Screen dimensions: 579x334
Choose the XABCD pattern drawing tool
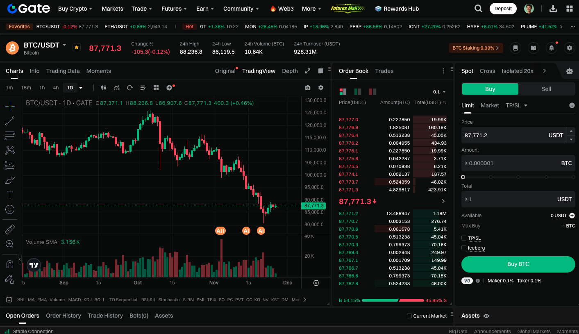pyautogui.click(x=10, y=150)
